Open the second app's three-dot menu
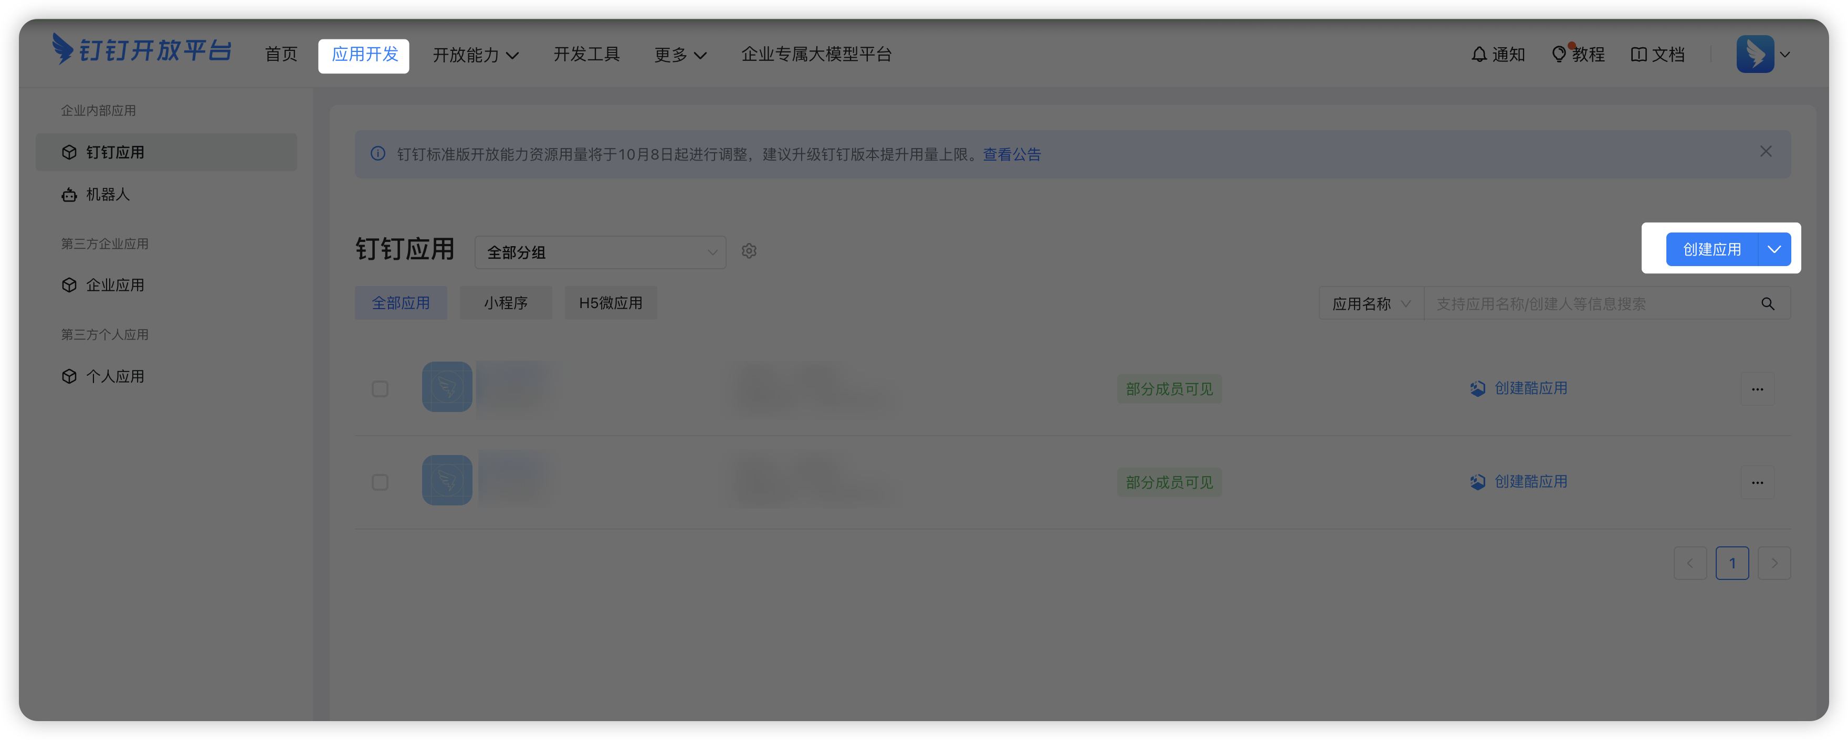 (x=1757, y=483)
